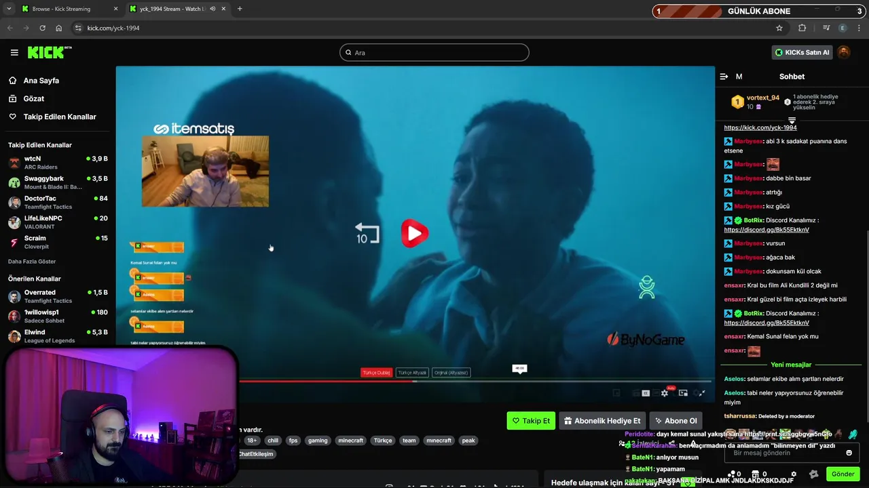Click the Takip Et follow button
This screenshot has width=869, height=488.
(x=531, y=421)
